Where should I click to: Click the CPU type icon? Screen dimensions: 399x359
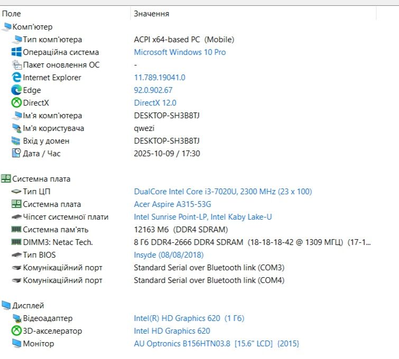pyautogui.click(x=16, y=192)
